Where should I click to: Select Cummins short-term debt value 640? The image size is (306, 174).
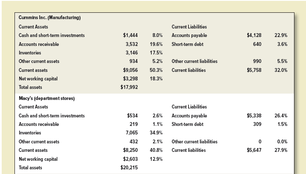pos(257,44)
